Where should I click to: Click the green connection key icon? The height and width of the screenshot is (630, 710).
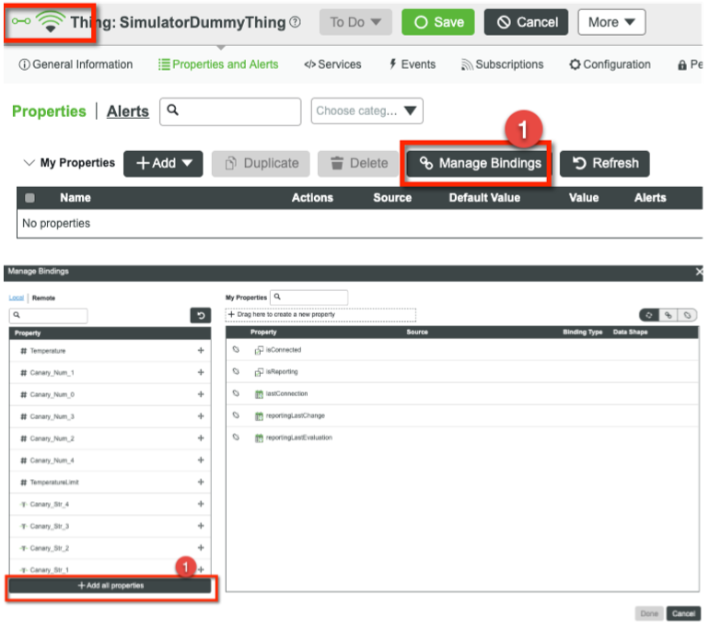(21, 21)
